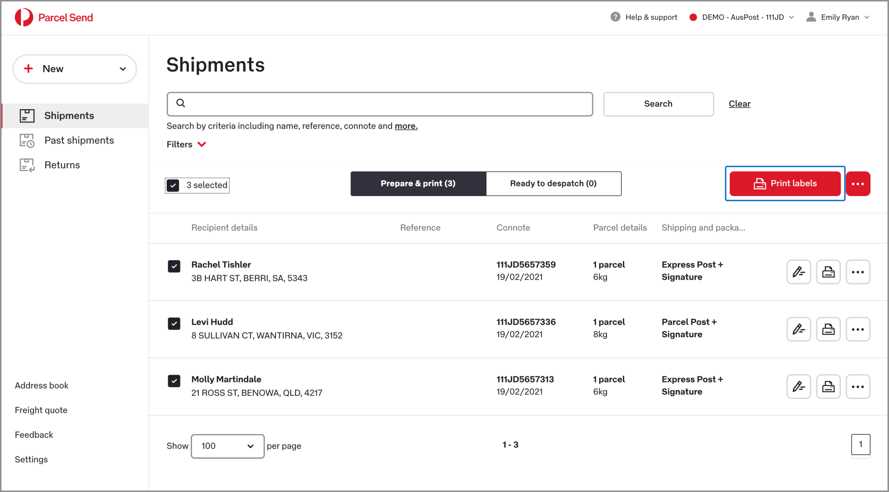Open Emily Ryan user menu chevron
The image size is (889, 492).
pos(867,17)
